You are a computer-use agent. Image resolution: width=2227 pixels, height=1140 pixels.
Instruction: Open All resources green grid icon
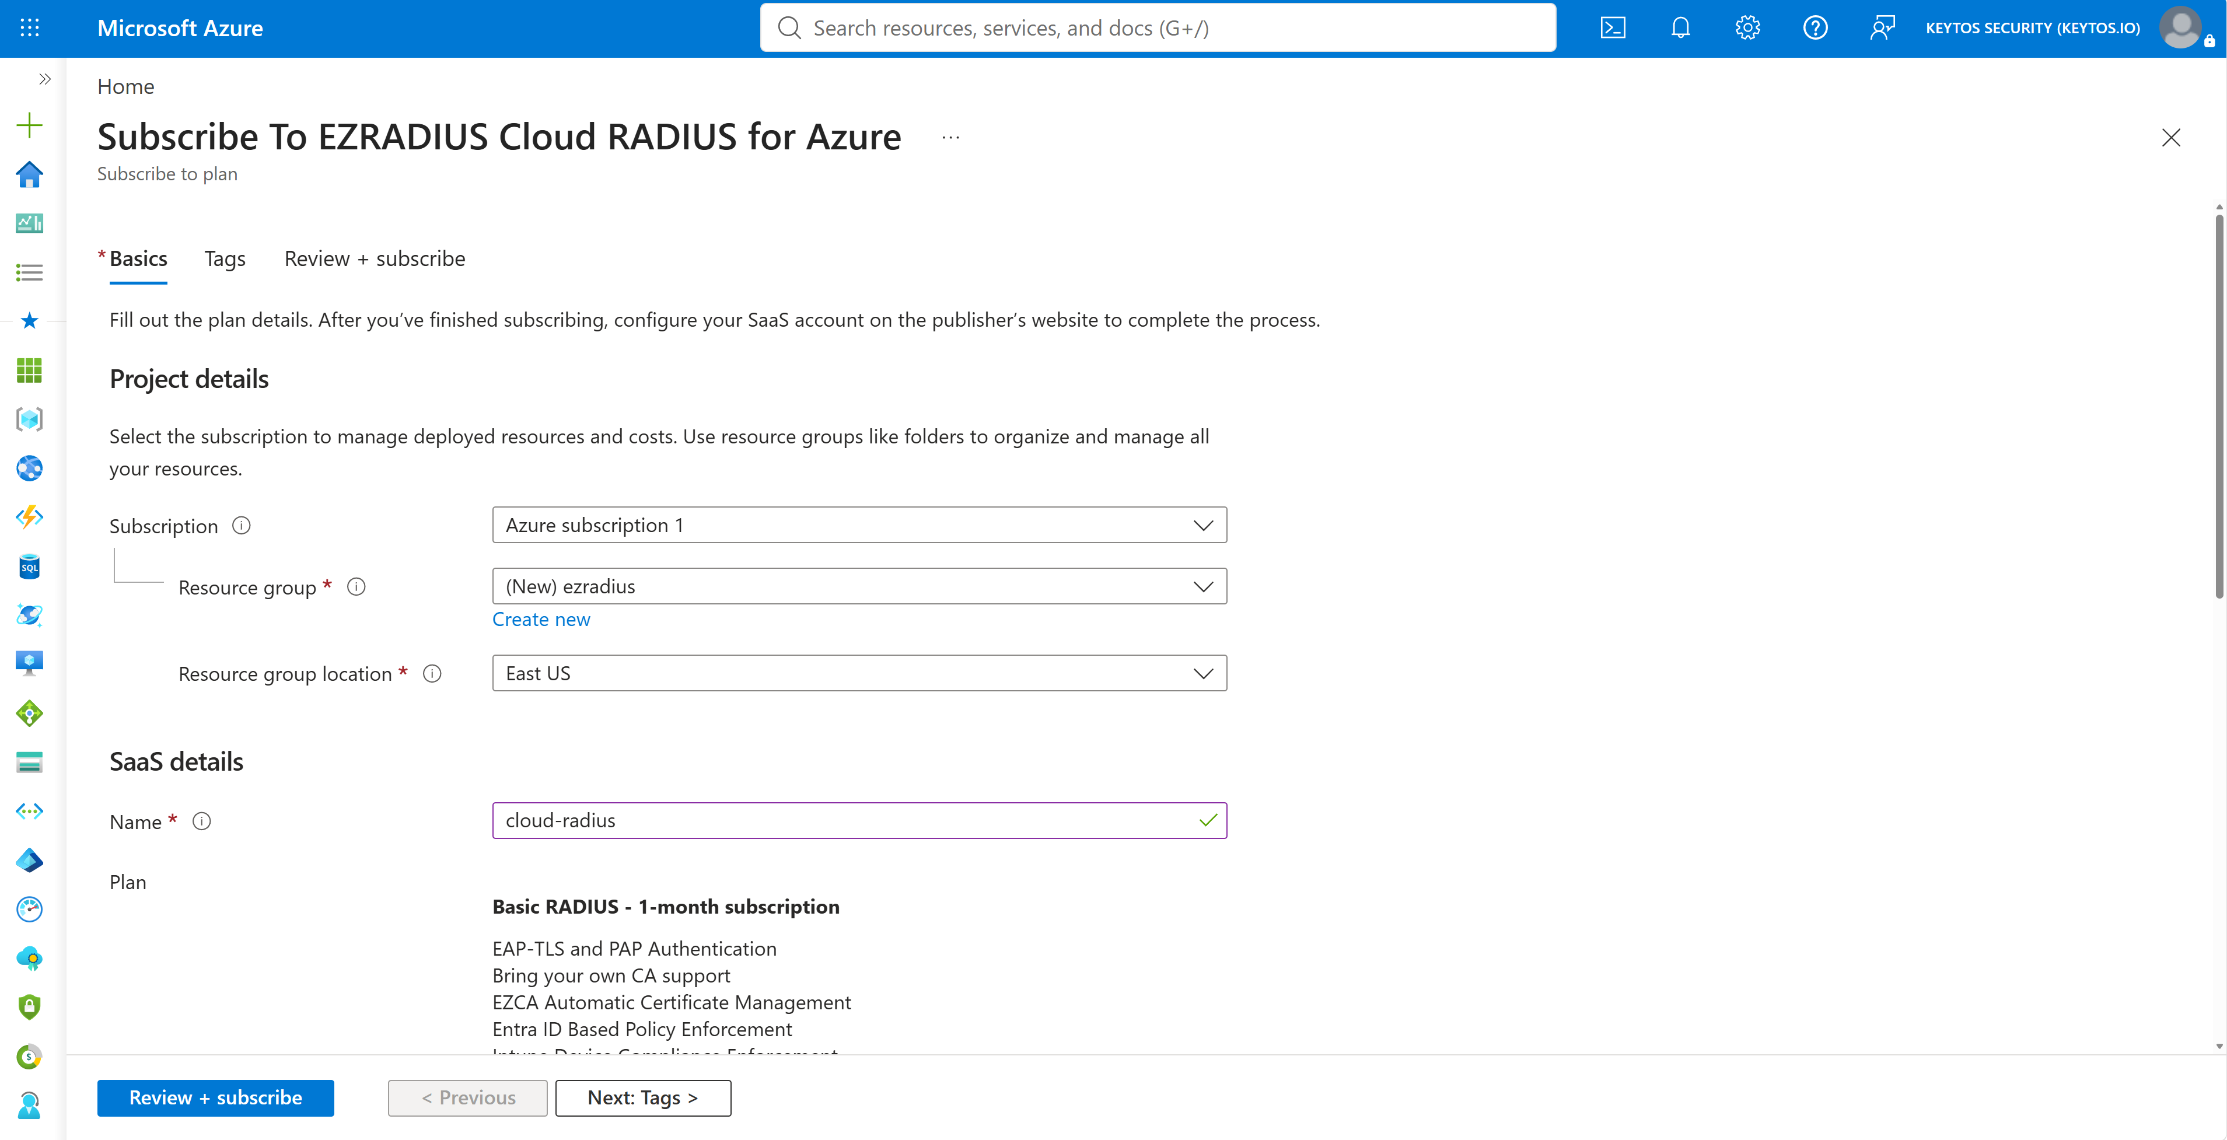click(29, 370)
